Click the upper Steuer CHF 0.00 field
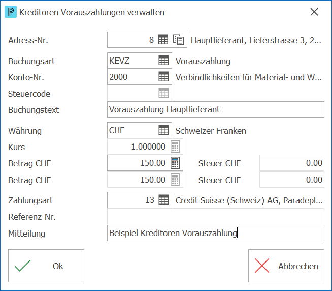The image size is (332, 291). click(292, 163)
